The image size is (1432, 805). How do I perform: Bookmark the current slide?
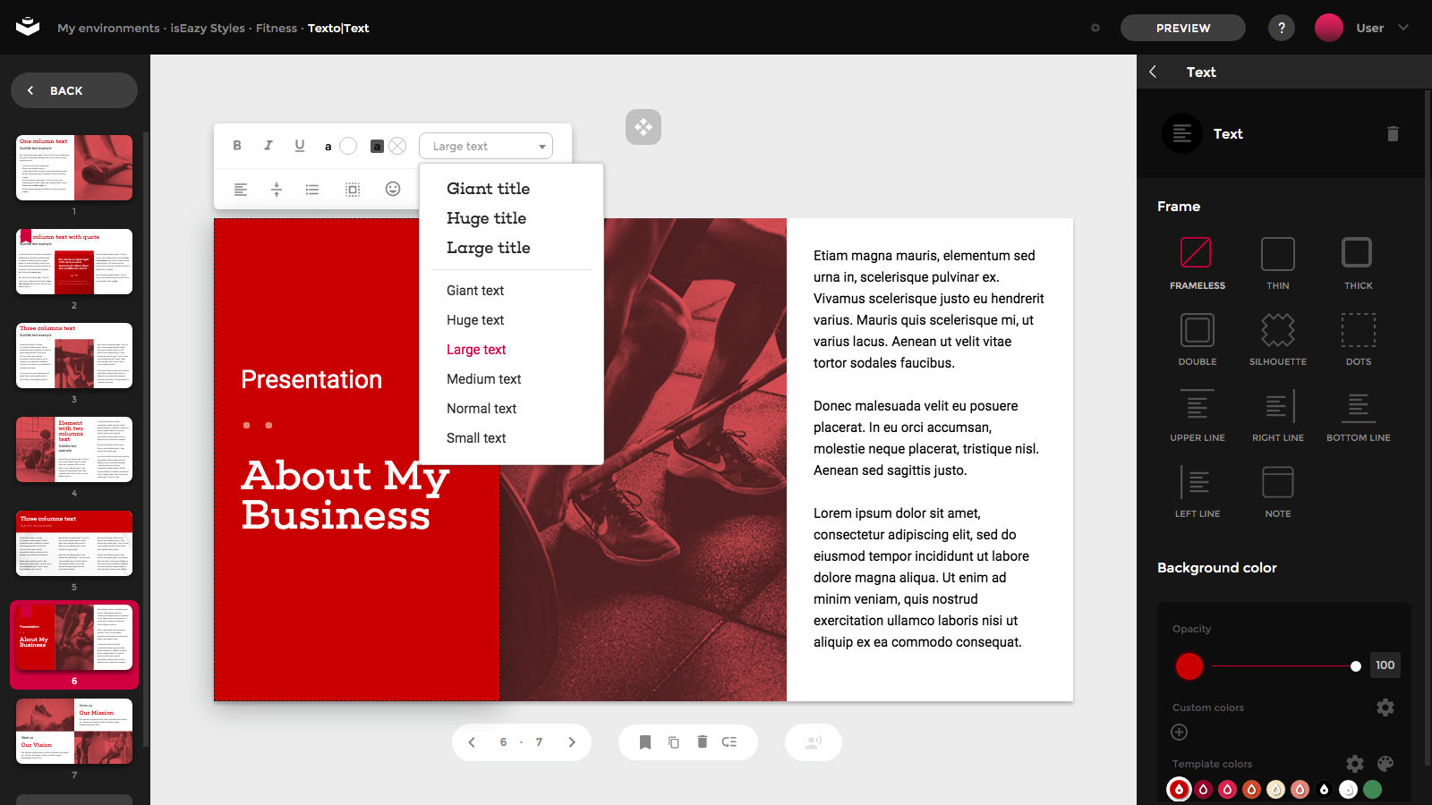[x=645, y=742]
